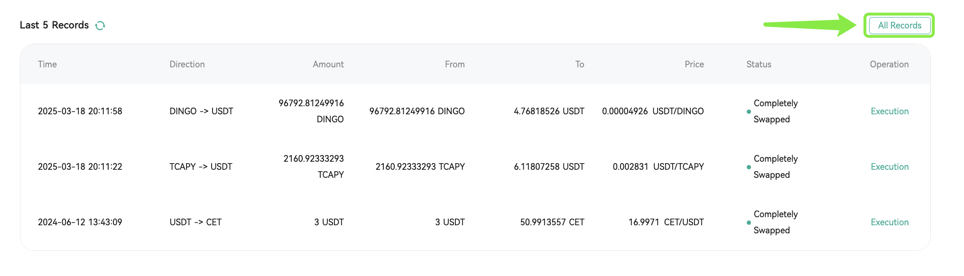Click green status dot in TCAPY row
Viewport: 964px width, 276px height.
749,167
